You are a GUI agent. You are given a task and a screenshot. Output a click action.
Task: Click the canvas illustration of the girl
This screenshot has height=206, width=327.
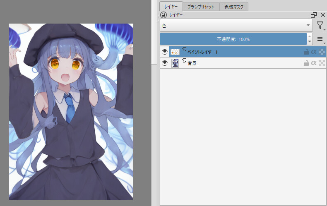(x=71, y=112)
